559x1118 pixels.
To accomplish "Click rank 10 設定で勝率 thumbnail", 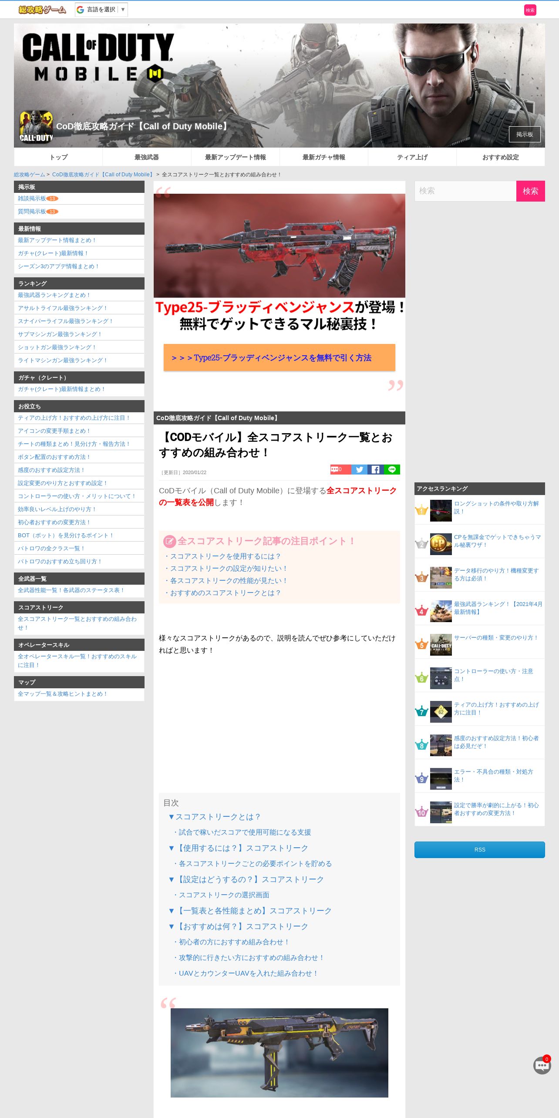I will [441, 812].
